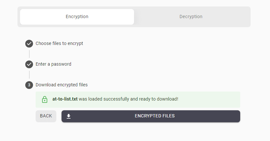Expand the "Download encrypted files" step label
The width and height of the screenshot is (270, 141).
[62, 85]
